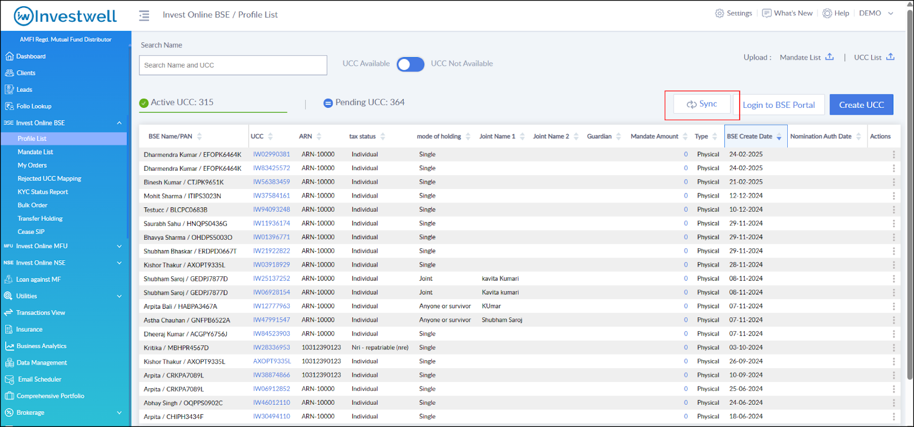Sort by BSE Name/PAN column arrows
Viewport: 914px width, 427px height.
coord(199,136)
